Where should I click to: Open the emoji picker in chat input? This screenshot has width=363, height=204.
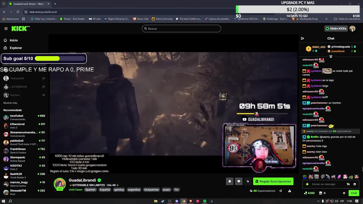click(354, 184)
